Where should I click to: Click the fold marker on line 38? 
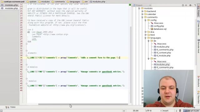click(x=27, y=65)
